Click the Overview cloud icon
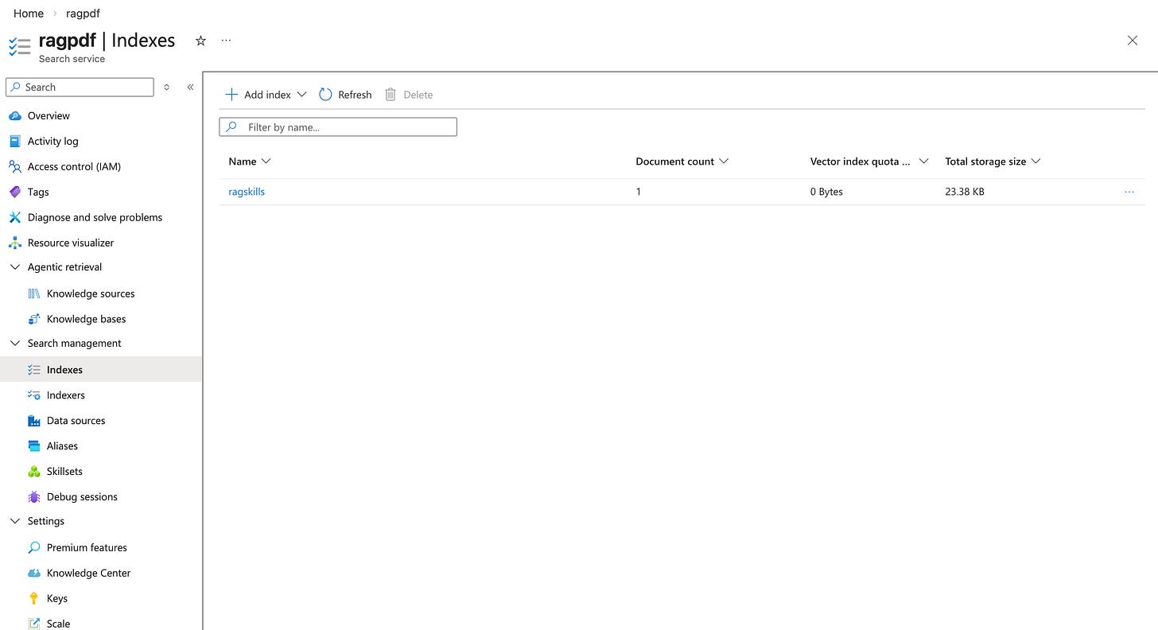The image size is (1158, 630). coord(14,116)
